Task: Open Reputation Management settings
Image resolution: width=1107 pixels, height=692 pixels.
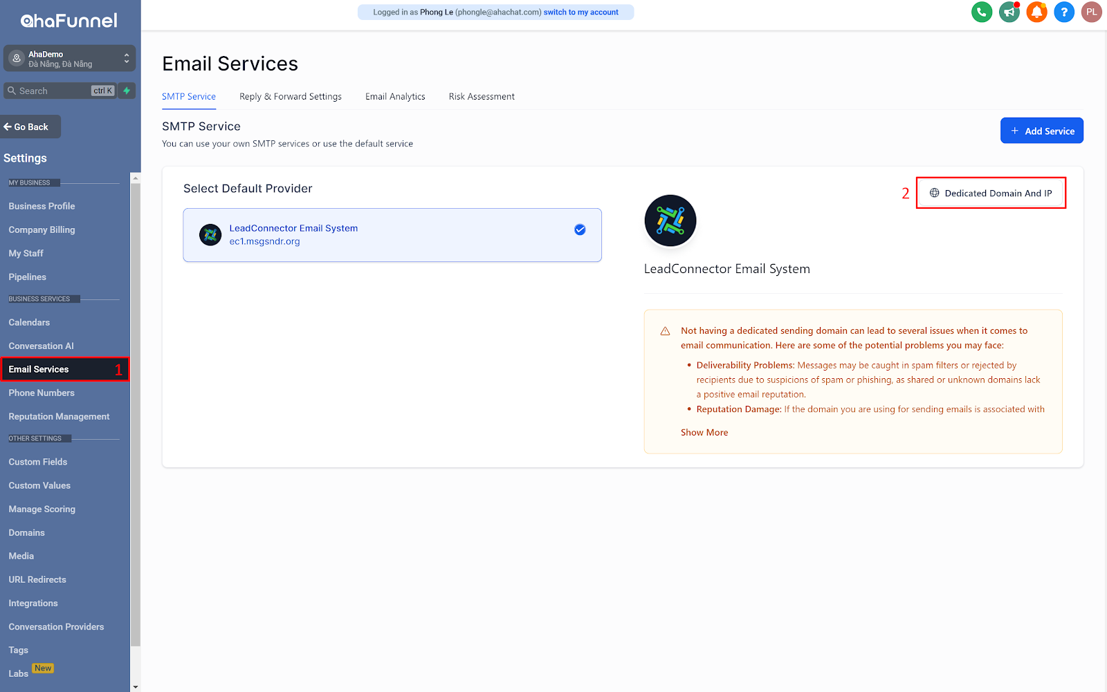Action: tap(59, 416)
